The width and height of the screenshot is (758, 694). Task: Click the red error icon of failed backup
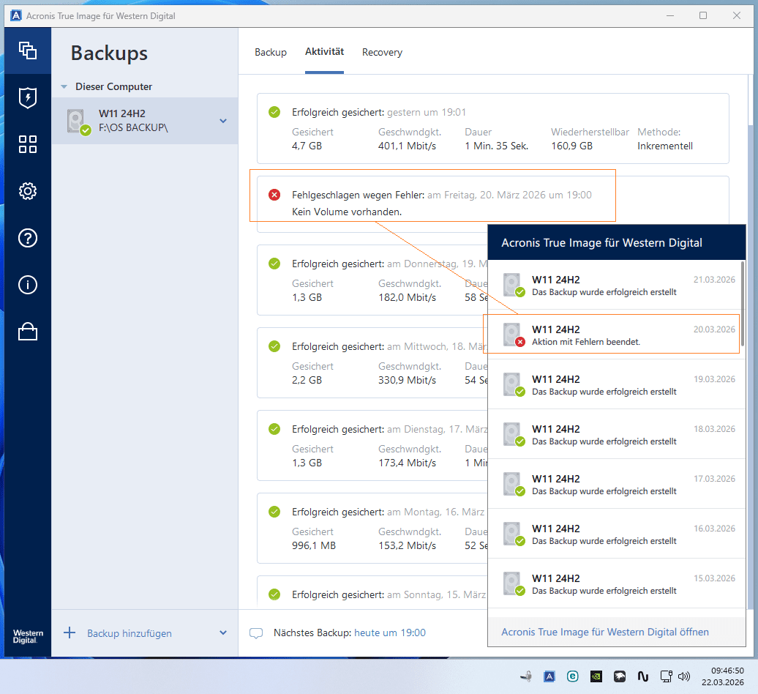click(274, 195)
